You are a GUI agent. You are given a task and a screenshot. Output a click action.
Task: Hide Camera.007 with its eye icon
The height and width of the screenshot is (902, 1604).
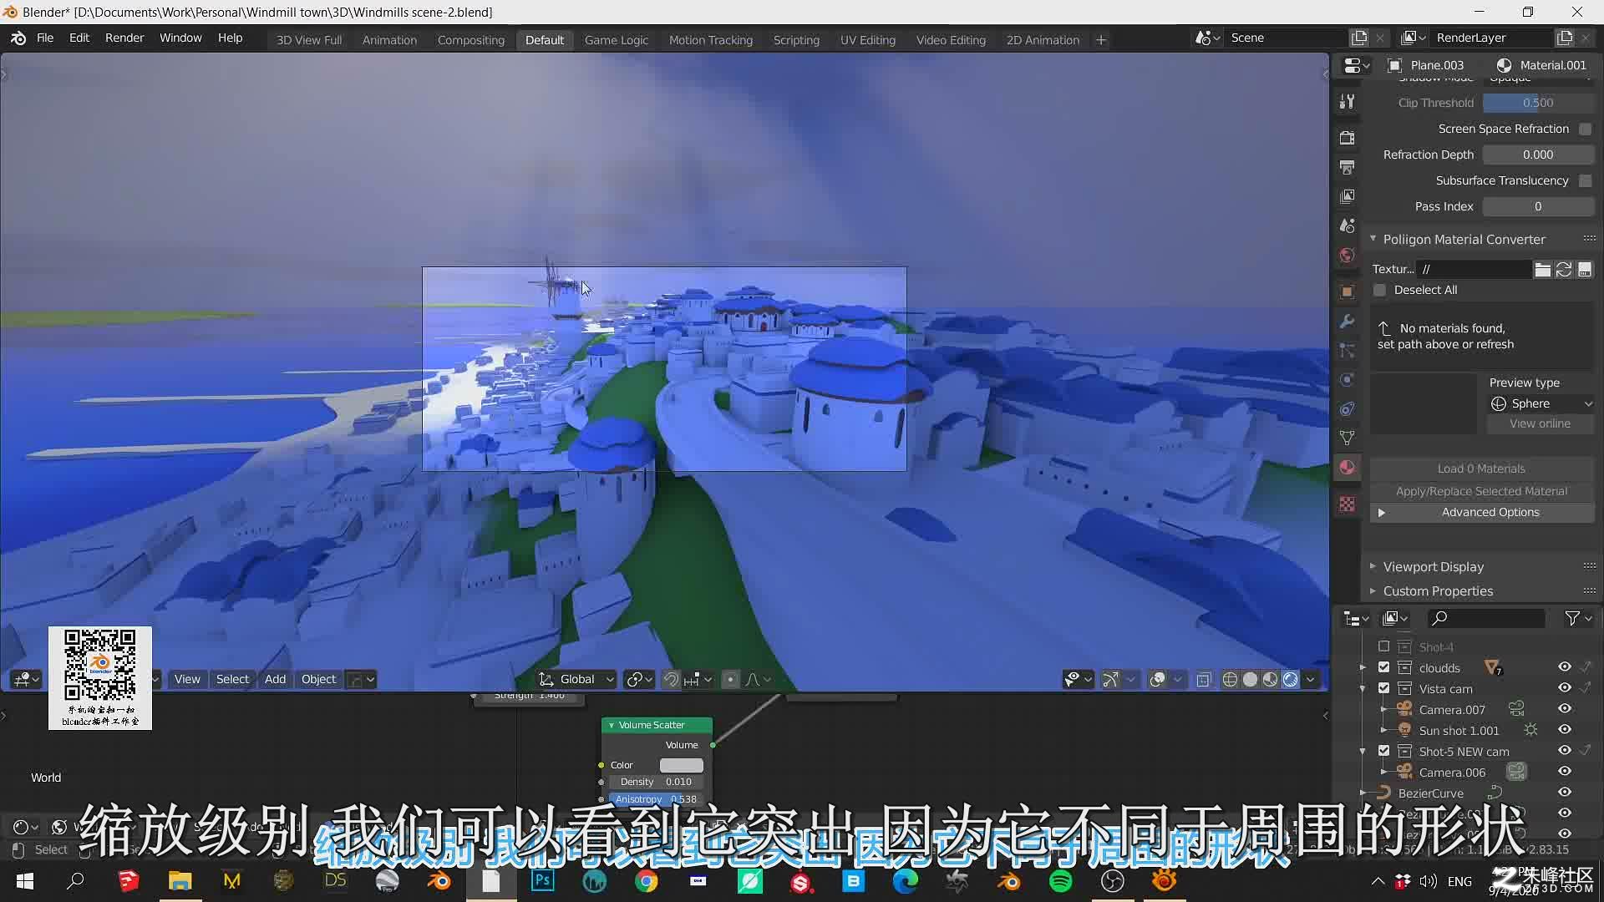click(x=1565, y=709)
